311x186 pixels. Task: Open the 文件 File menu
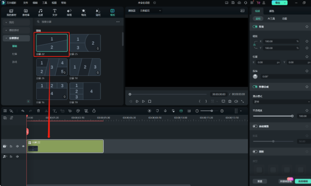pyautogui.click(x=25, y=2)
